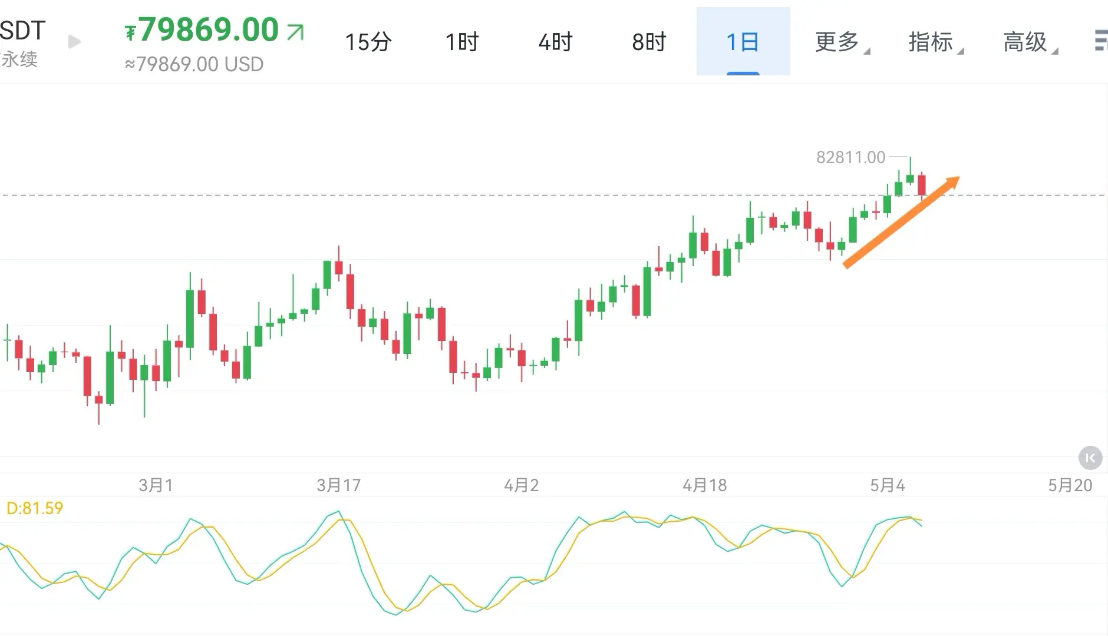Open the 8时 interval tab
Screen dimensions: 1108x636
click(x=649, y=42)
